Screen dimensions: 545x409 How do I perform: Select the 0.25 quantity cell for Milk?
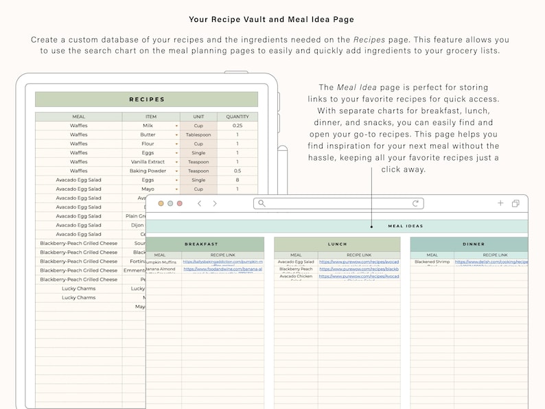[237, 126]
